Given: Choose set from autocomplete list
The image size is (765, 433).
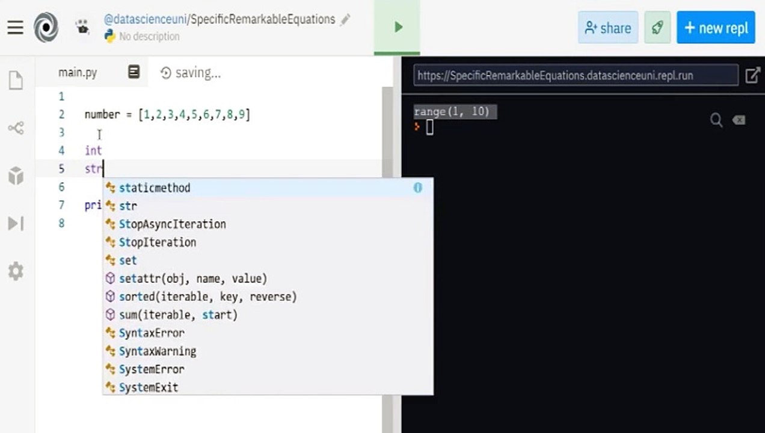Looking at the screenshot, I should point(268,260).
